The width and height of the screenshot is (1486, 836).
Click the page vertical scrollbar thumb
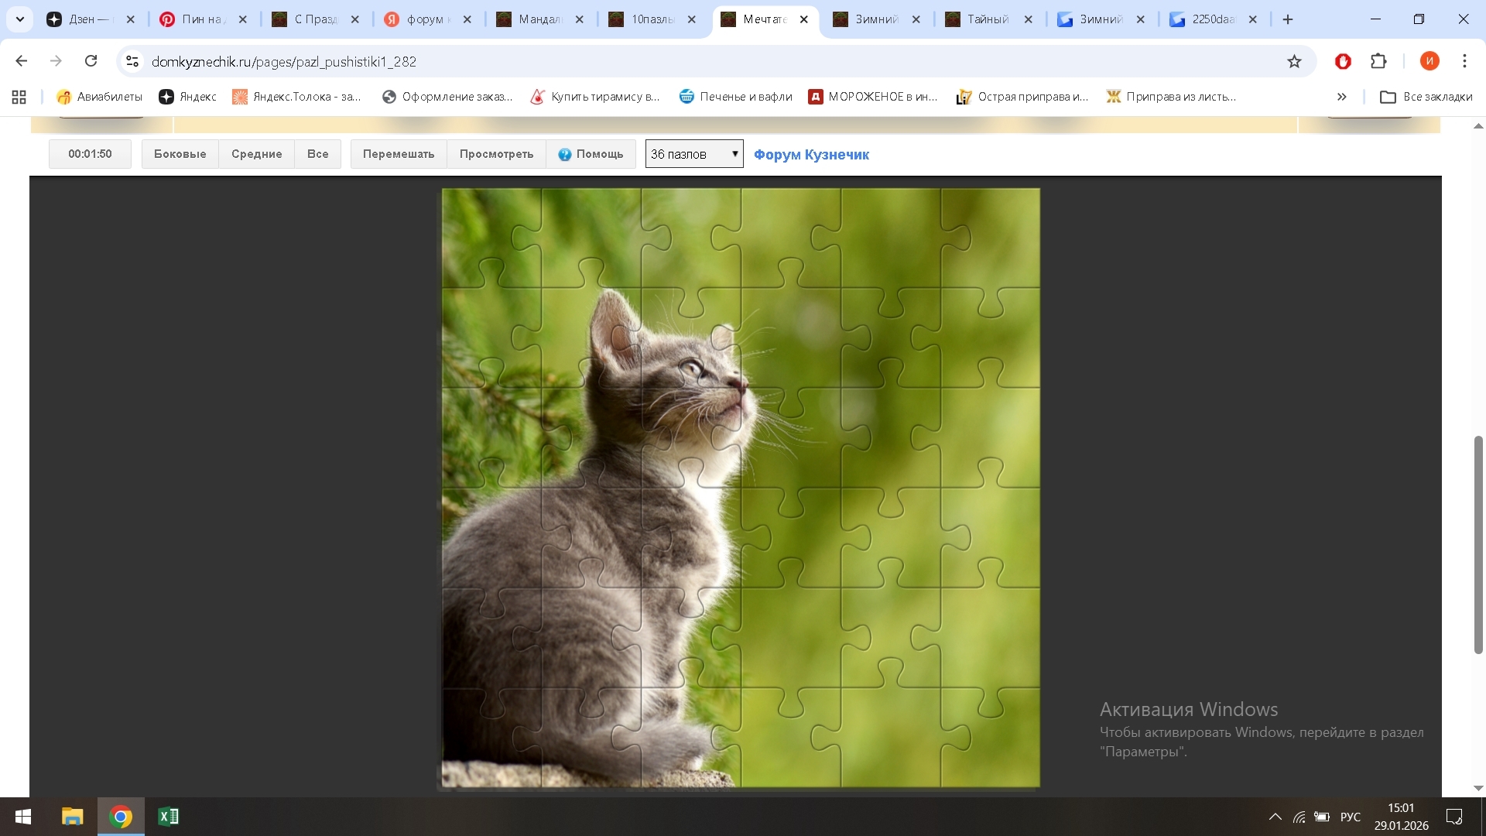point(1478,545)
